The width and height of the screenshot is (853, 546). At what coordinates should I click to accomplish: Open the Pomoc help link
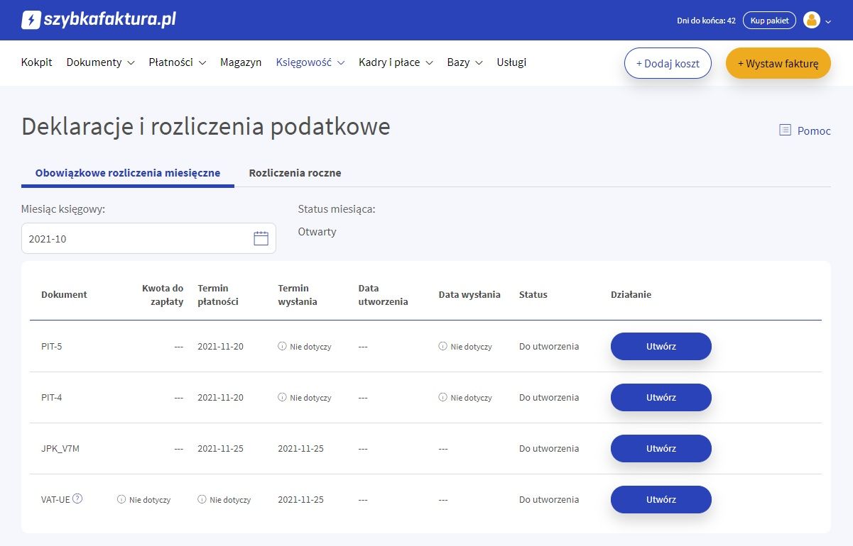[x=814, y=130]
